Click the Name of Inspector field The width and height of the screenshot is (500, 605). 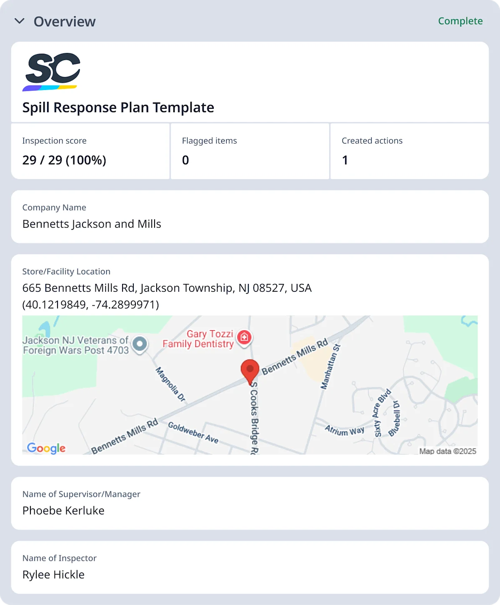coord(250,567)
